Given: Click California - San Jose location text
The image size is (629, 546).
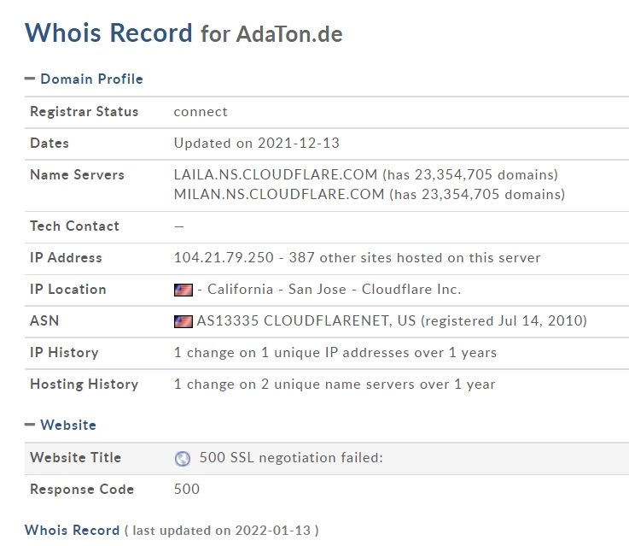Looking at the screenshot, I should click(277, 289).
